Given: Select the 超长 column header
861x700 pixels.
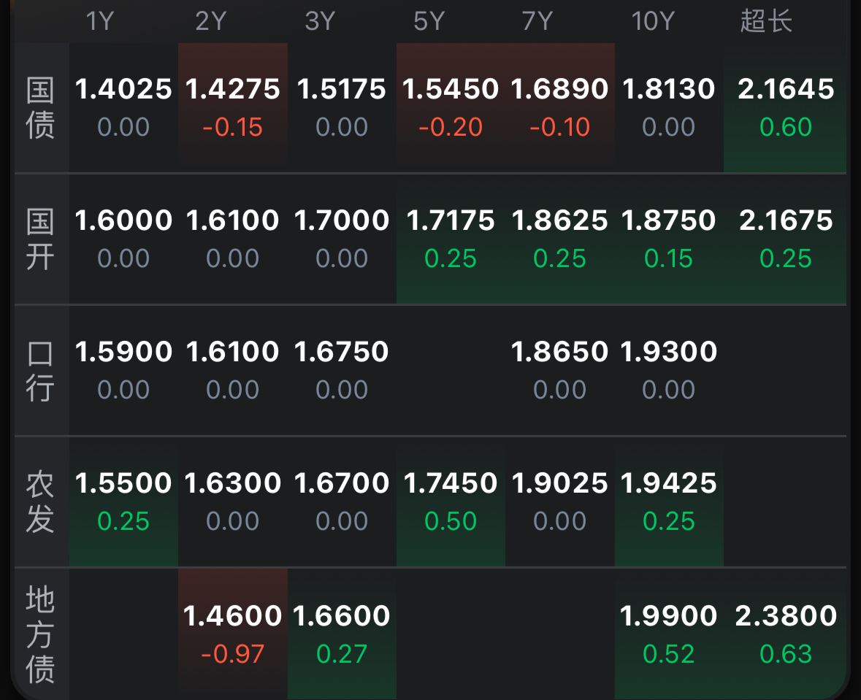Looking at the screenshot, I should 766,21.
